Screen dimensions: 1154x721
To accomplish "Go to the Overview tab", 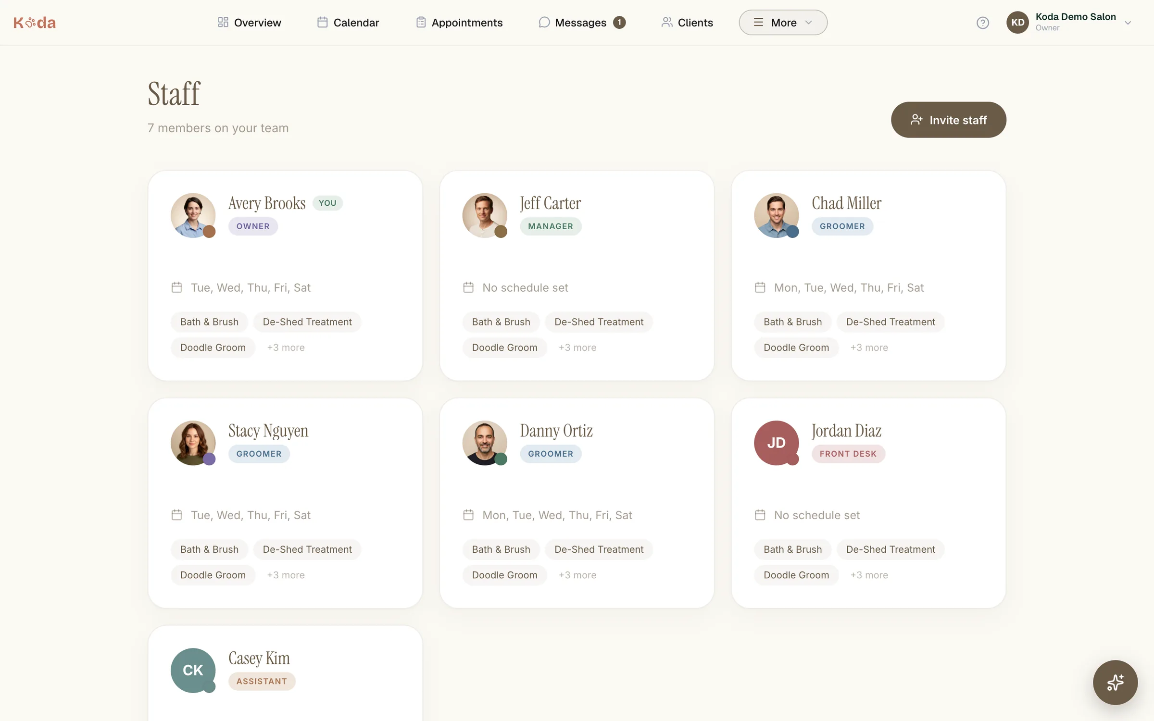I will pyautogui.click(x=249, y=23).
